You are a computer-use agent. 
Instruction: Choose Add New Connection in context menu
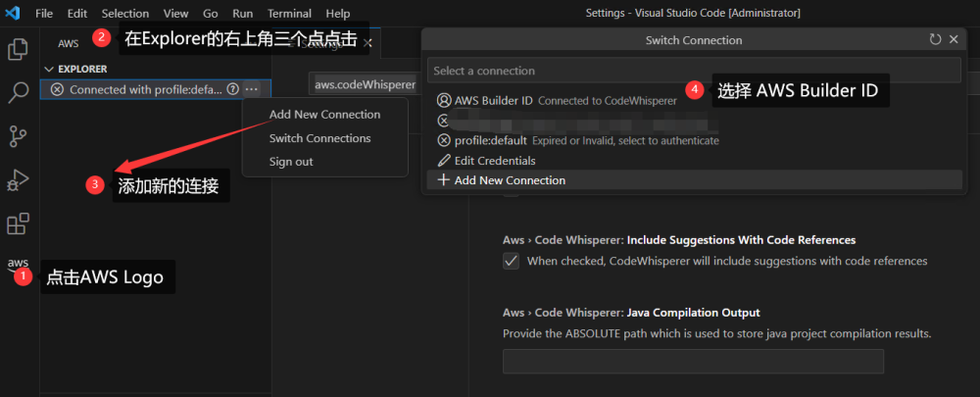[325, 115]
